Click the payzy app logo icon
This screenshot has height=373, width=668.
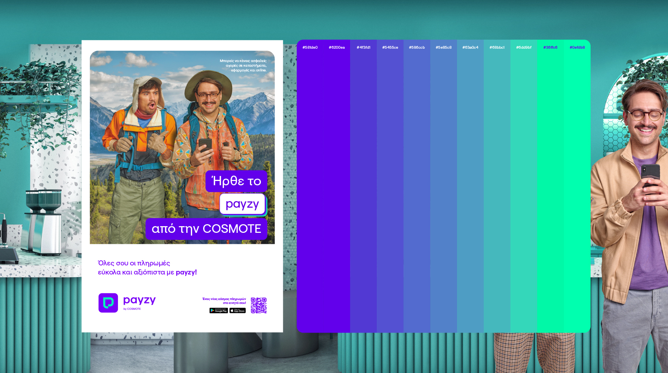(x=108, y=303)
